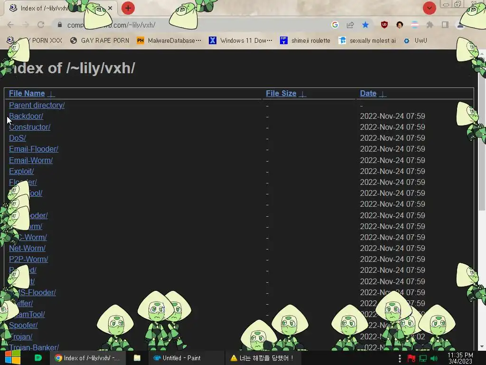Open the Extensions puzzle piece menu
The width and height of the screenshot is (486, 365).
coord(430,25)
